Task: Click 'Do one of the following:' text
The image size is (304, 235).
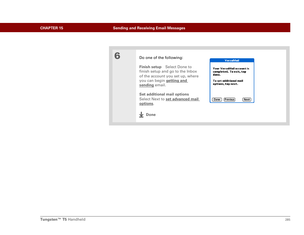Action: pyautogui.click(x=161, y=58)
